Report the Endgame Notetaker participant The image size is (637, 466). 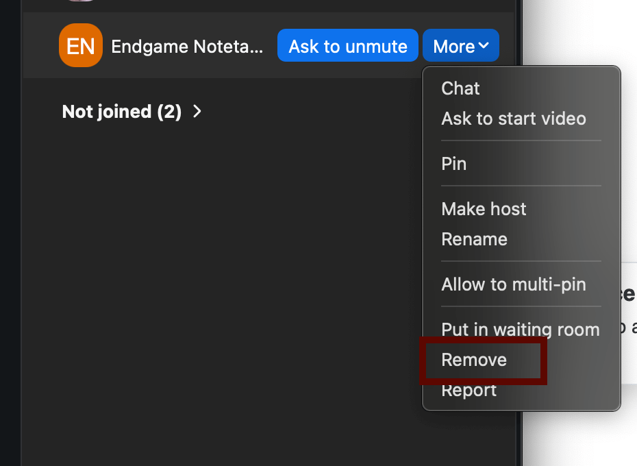(469, 390)
